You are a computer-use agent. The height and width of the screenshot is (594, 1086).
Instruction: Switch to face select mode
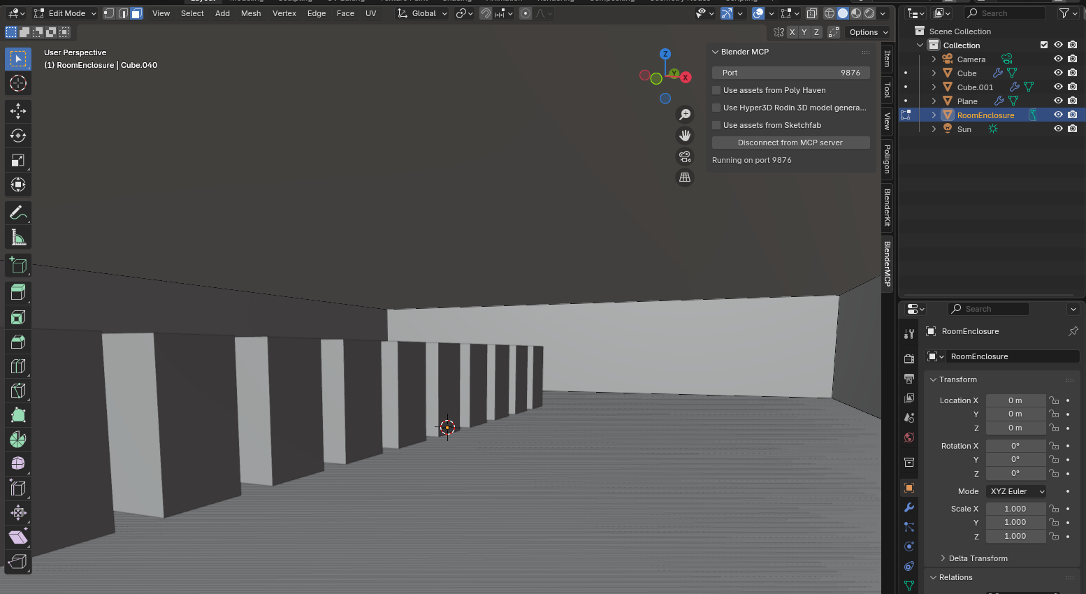tap(136, 13)
